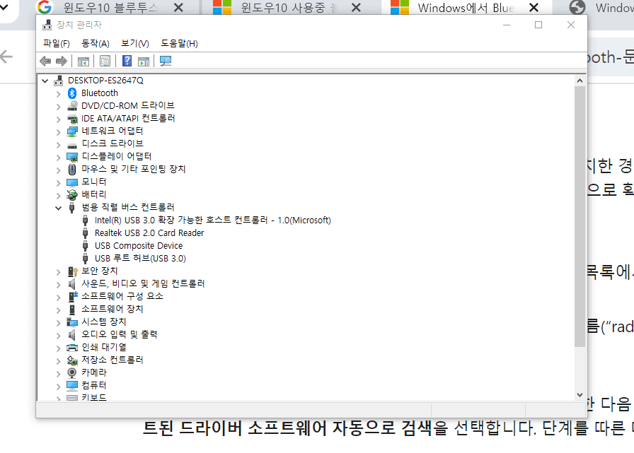
Task: Expand the 보안 장치 category
Action: pos(58,271)
